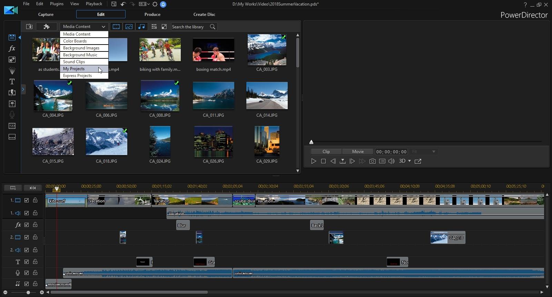The height and width of the screenshot is (297, 552).
Task: Switch to the Produce tab
Action: pyautogui.click(x=152, y=15)
